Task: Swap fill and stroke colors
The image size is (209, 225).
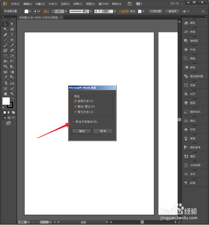Action: 13,99
